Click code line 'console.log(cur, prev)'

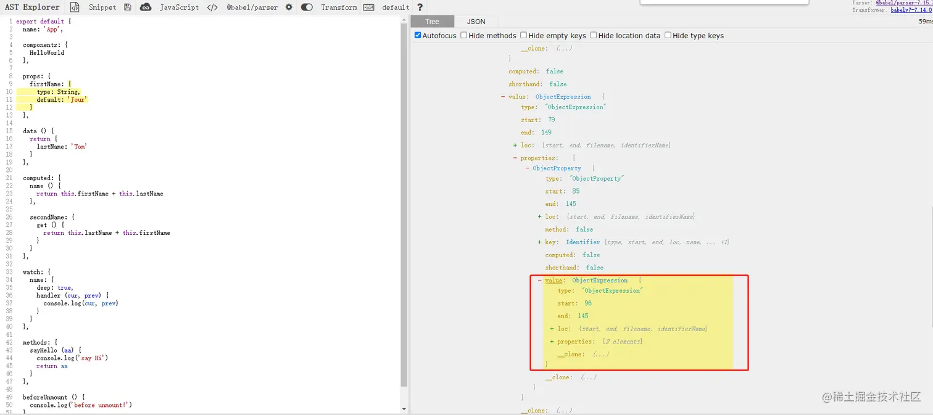click(x=81, y=303)
